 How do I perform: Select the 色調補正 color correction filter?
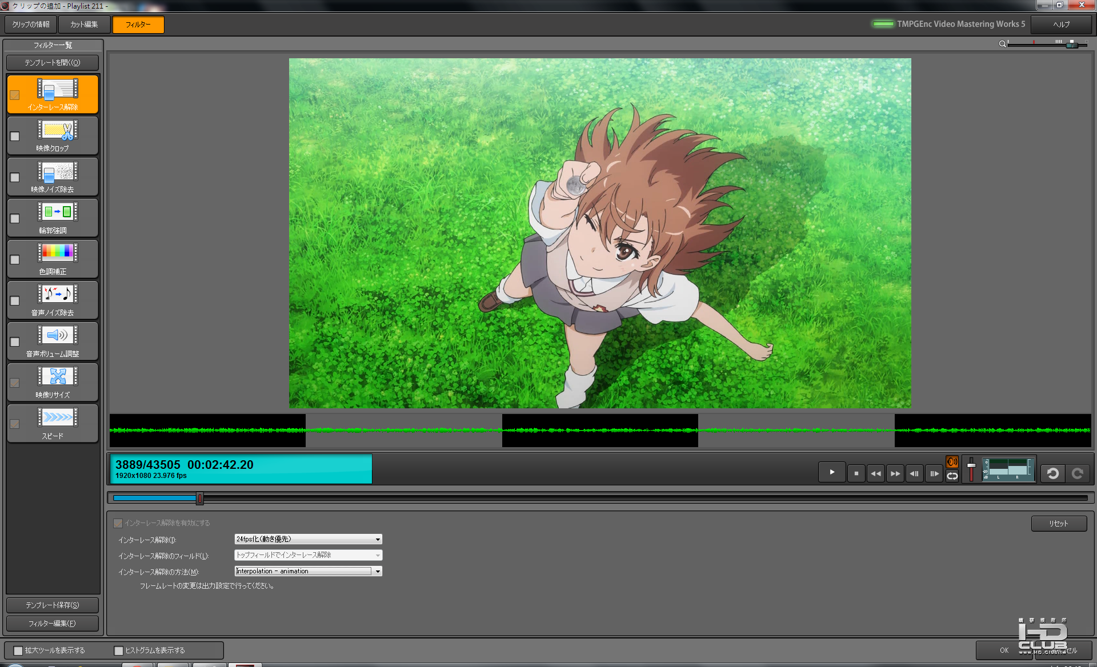coord(53,259)
